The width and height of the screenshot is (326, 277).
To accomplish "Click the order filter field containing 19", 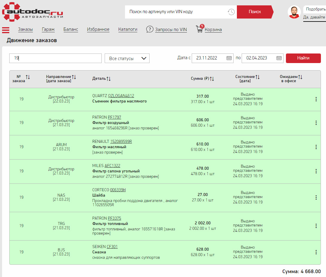I will [55, 58].
